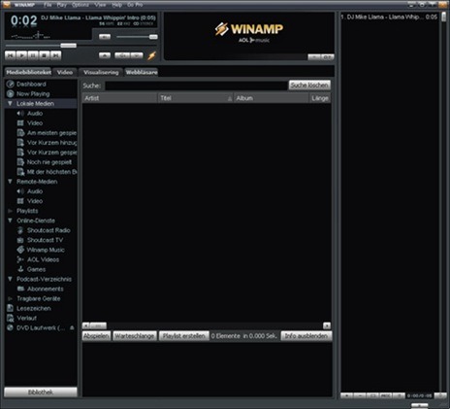Skip to the next track
Image resolution: width=450 pixels, height=409 pixels.
click(55, 55)
